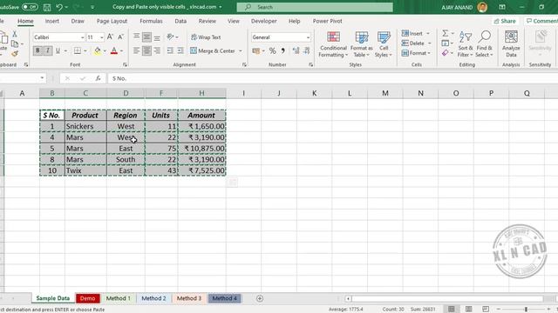Toggle Middle Align vertical alignment
The height and width of the screenshot is (313, 558).
[146, 37]
